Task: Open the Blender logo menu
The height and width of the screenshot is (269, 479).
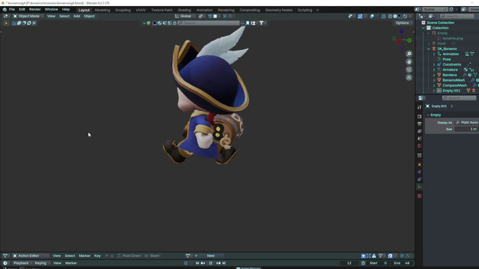Action: 5,9
